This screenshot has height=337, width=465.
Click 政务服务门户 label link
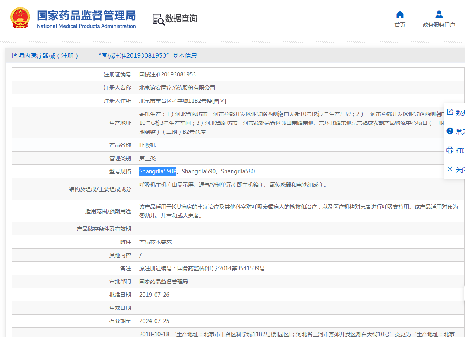coord(439,25)
